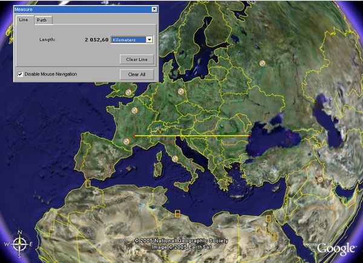Click the Clear All button

pyautogui.click(x=137, y=74)
